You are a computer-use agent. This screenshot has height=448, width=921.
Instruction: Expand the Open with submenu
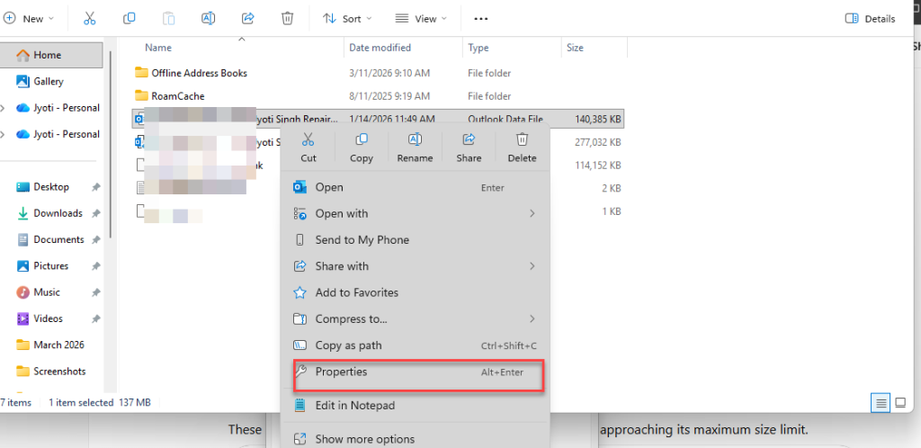[x=416, y=214]
